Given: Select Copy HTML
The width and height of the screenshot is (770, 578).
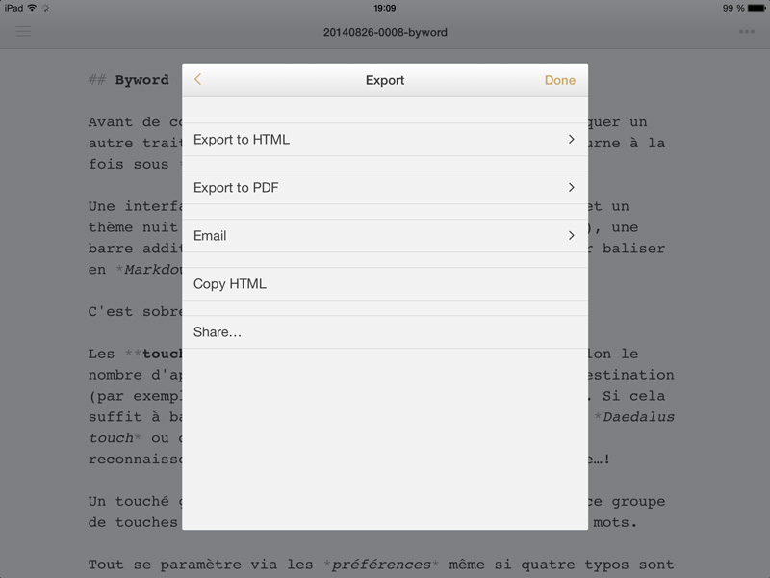Looking at the screenshot, I should click(385, 283).
